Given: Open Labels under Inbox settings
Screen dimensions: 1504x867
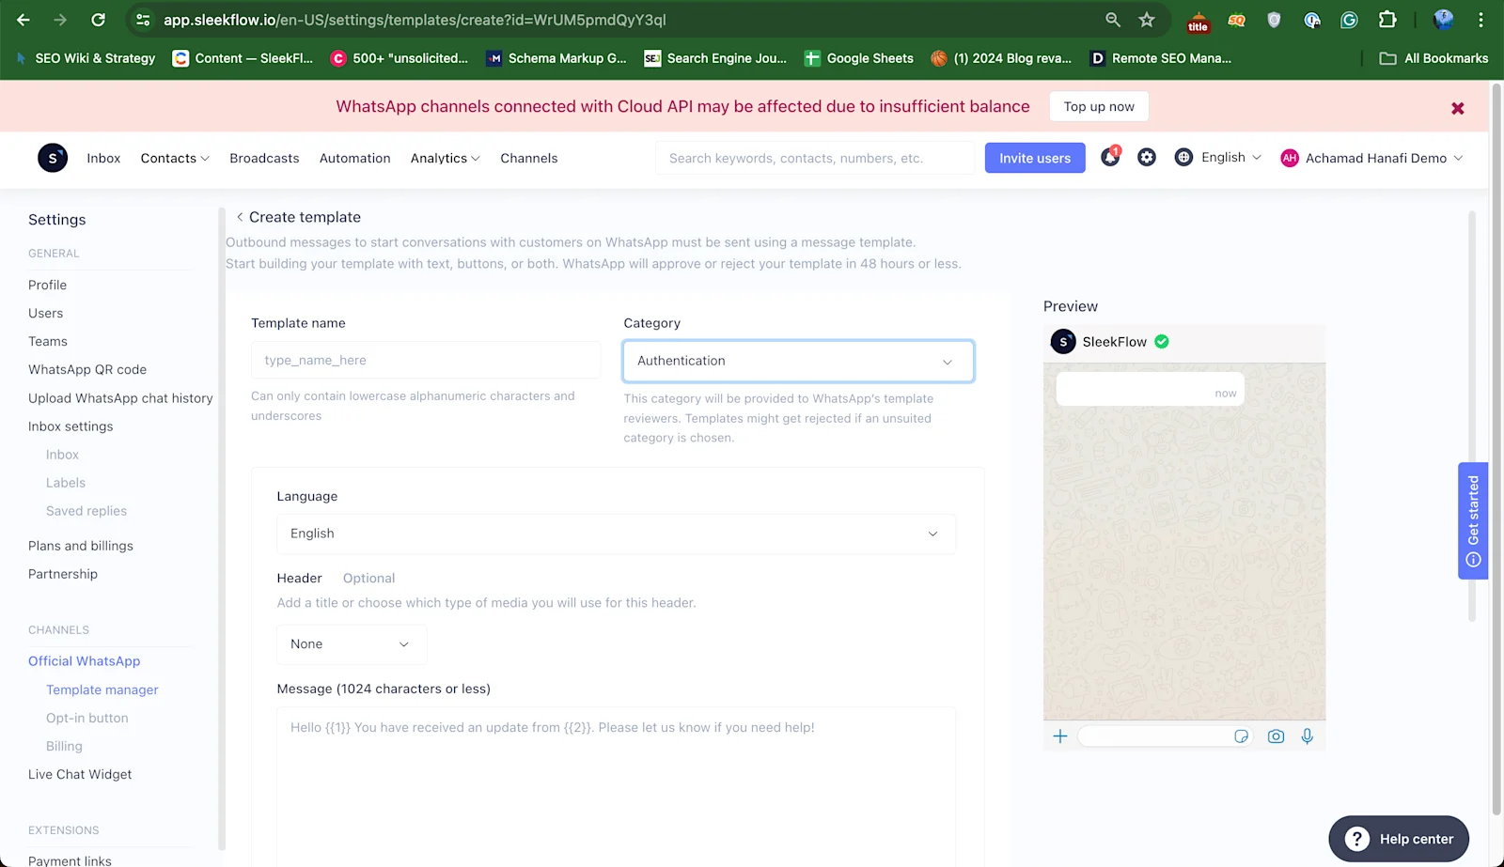Looking at the screenshot, I should point(66,483).
